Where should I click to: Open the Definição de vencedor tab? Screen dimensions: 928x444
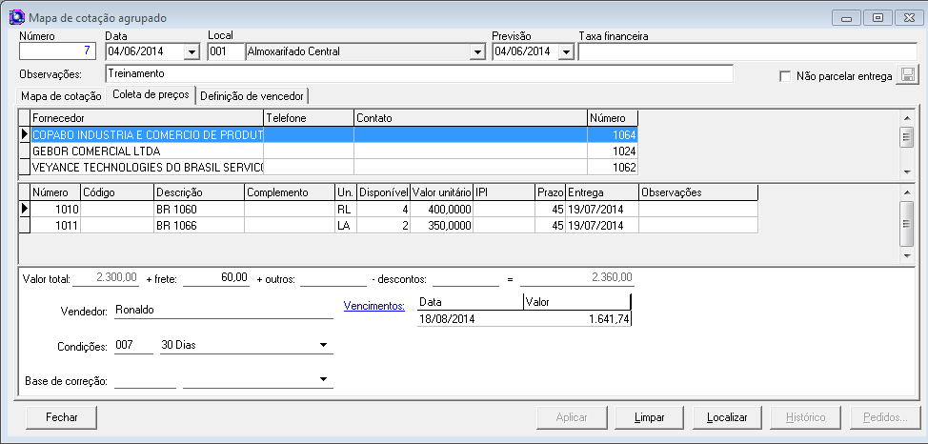252,95
